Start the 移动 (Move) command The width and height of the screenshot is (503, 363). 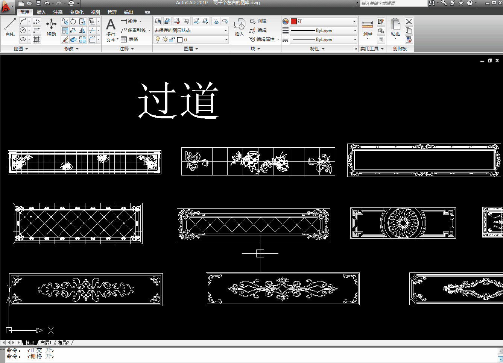51,27
